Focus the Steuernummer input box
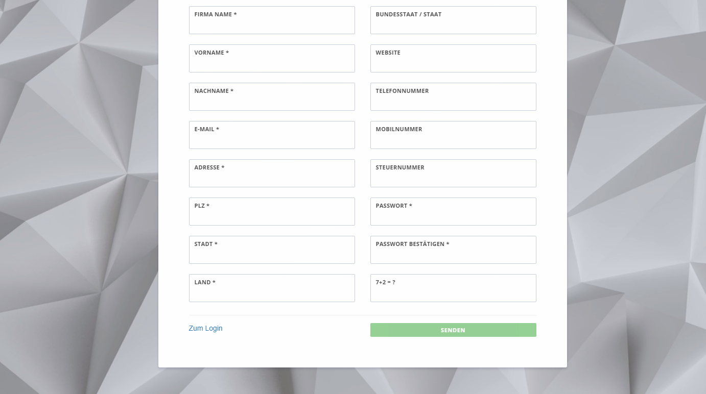Screen dimensions: 706x394 [453, 177]
